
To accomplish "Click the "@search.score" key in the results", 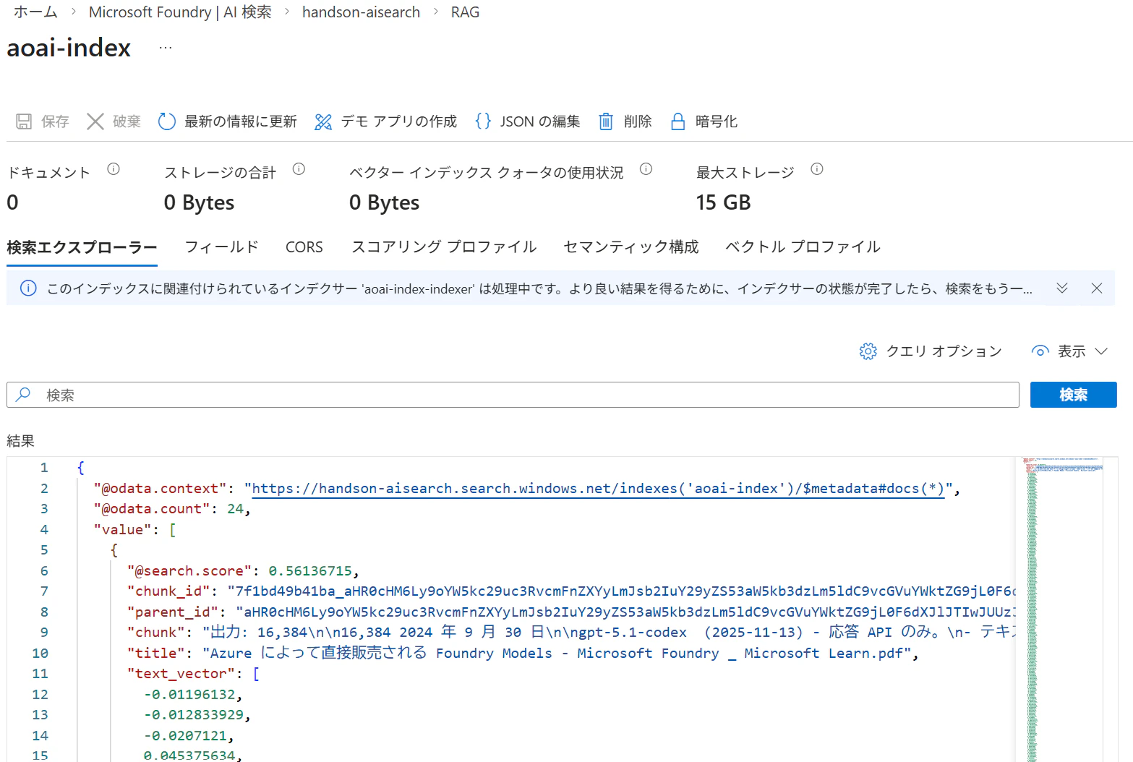I will [x=189, y=571].
